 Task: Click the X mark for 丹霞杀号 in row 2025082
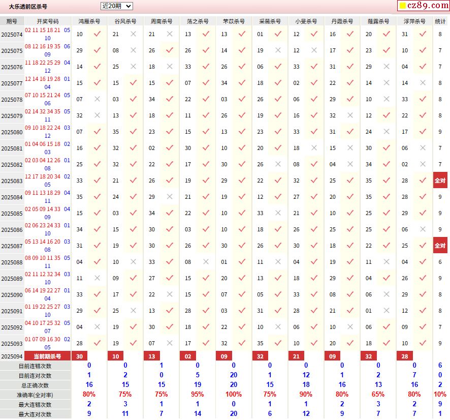tap(350, 164)
